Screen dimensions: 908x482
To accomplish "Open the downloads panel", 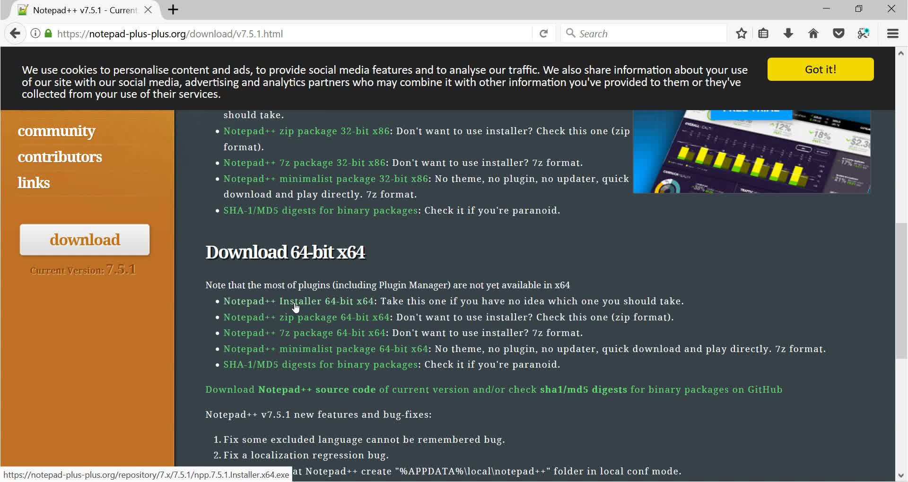I will (788, 33).
